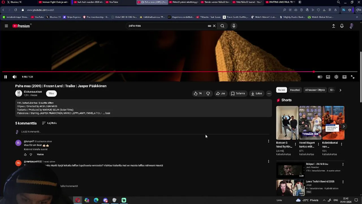Open Elokuvaautiset channel avatar
Viewport: 362px width, 204px height.
pyautogui.click(x=19, y=93)
